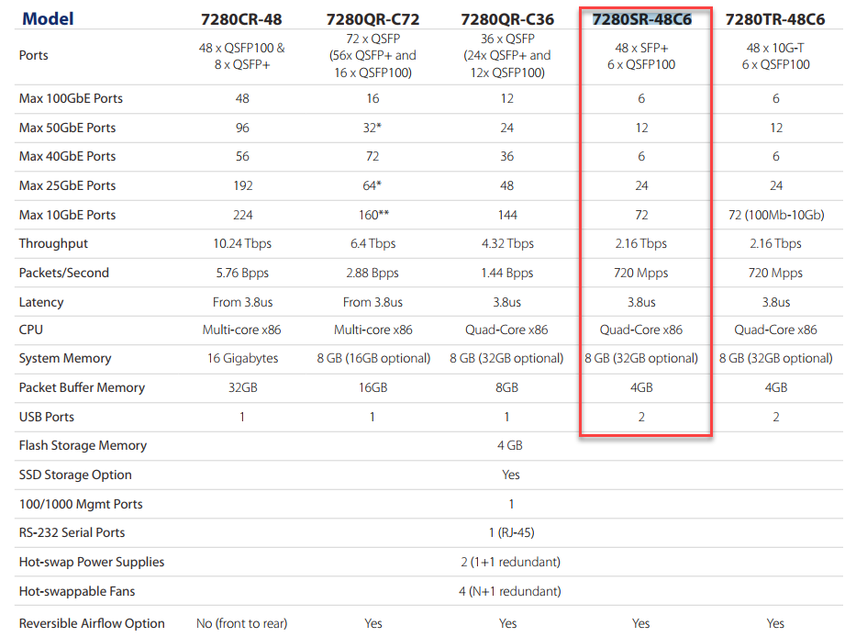Select the 72 (100Mb-10Gb) cell
This screenshot has height=637, width=845.
tap(776, 215)
